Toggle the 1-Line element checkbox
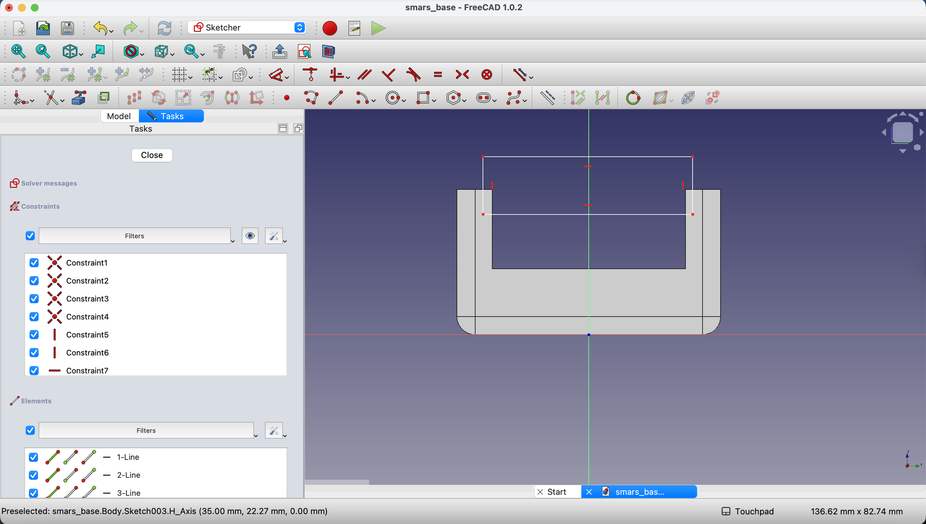The height and width of the screenshot is (524, 926). [33, 457]
